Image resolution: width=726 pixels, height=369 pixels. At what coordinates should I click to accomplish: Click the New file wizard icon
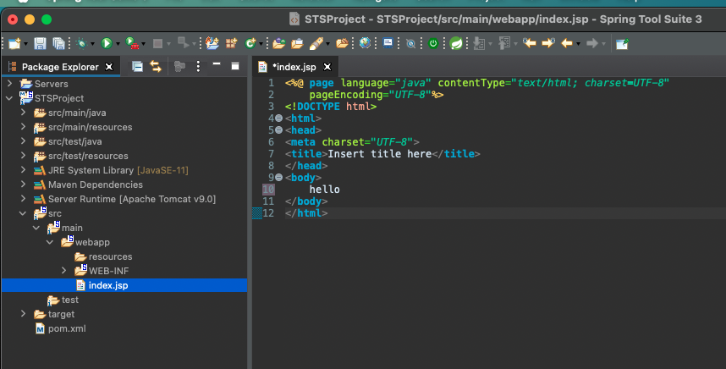pos(14,43)
